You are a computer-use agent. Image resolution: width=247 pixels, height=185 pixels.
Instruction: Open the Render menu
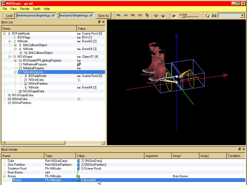(25, 9)
